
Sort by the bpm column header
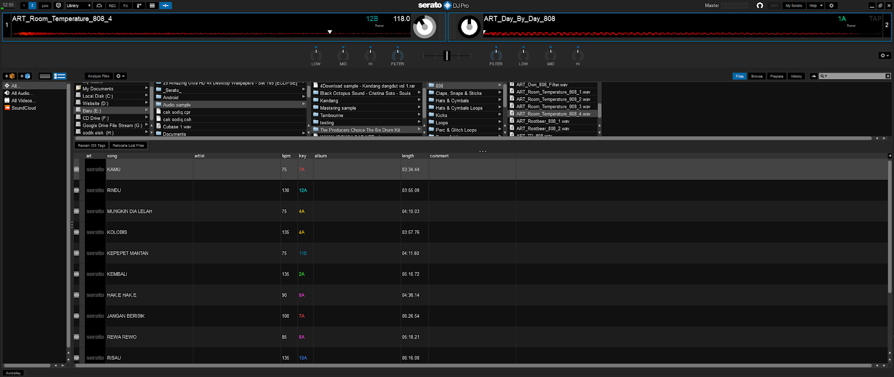coord(288,156)
